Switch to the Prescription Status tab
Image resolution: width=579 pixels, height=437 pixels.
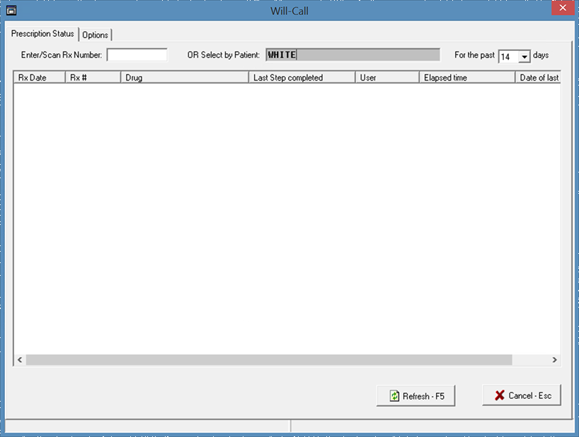42,34
